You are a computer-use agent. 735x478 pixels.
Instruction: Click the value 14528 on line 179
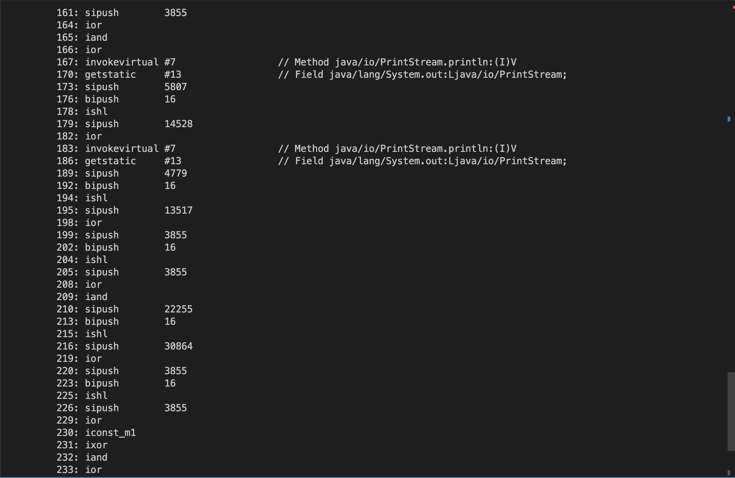coord(178,124)
